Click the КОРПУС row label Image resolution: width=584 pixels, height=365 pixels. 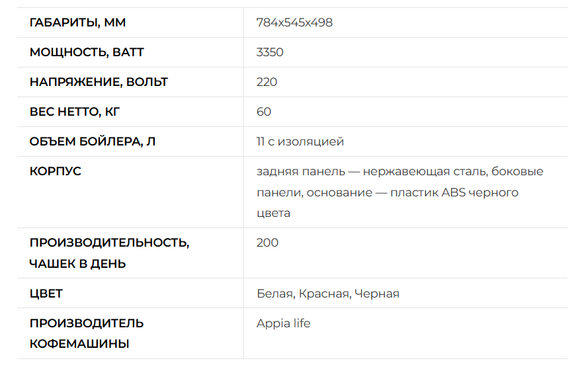point(55,171)
